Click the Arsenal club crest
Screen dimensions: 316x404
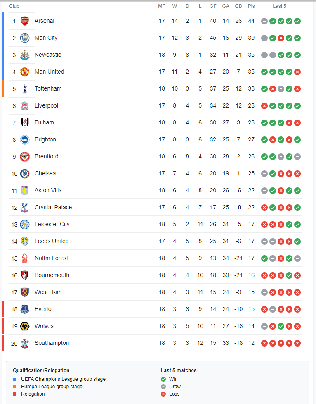pos(25,21)
